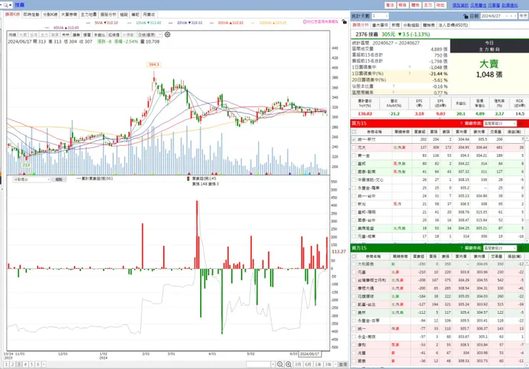Toggle the lock icon beside the 日期 field
Viewport: 529px width, 369px height.
[465, 16]
